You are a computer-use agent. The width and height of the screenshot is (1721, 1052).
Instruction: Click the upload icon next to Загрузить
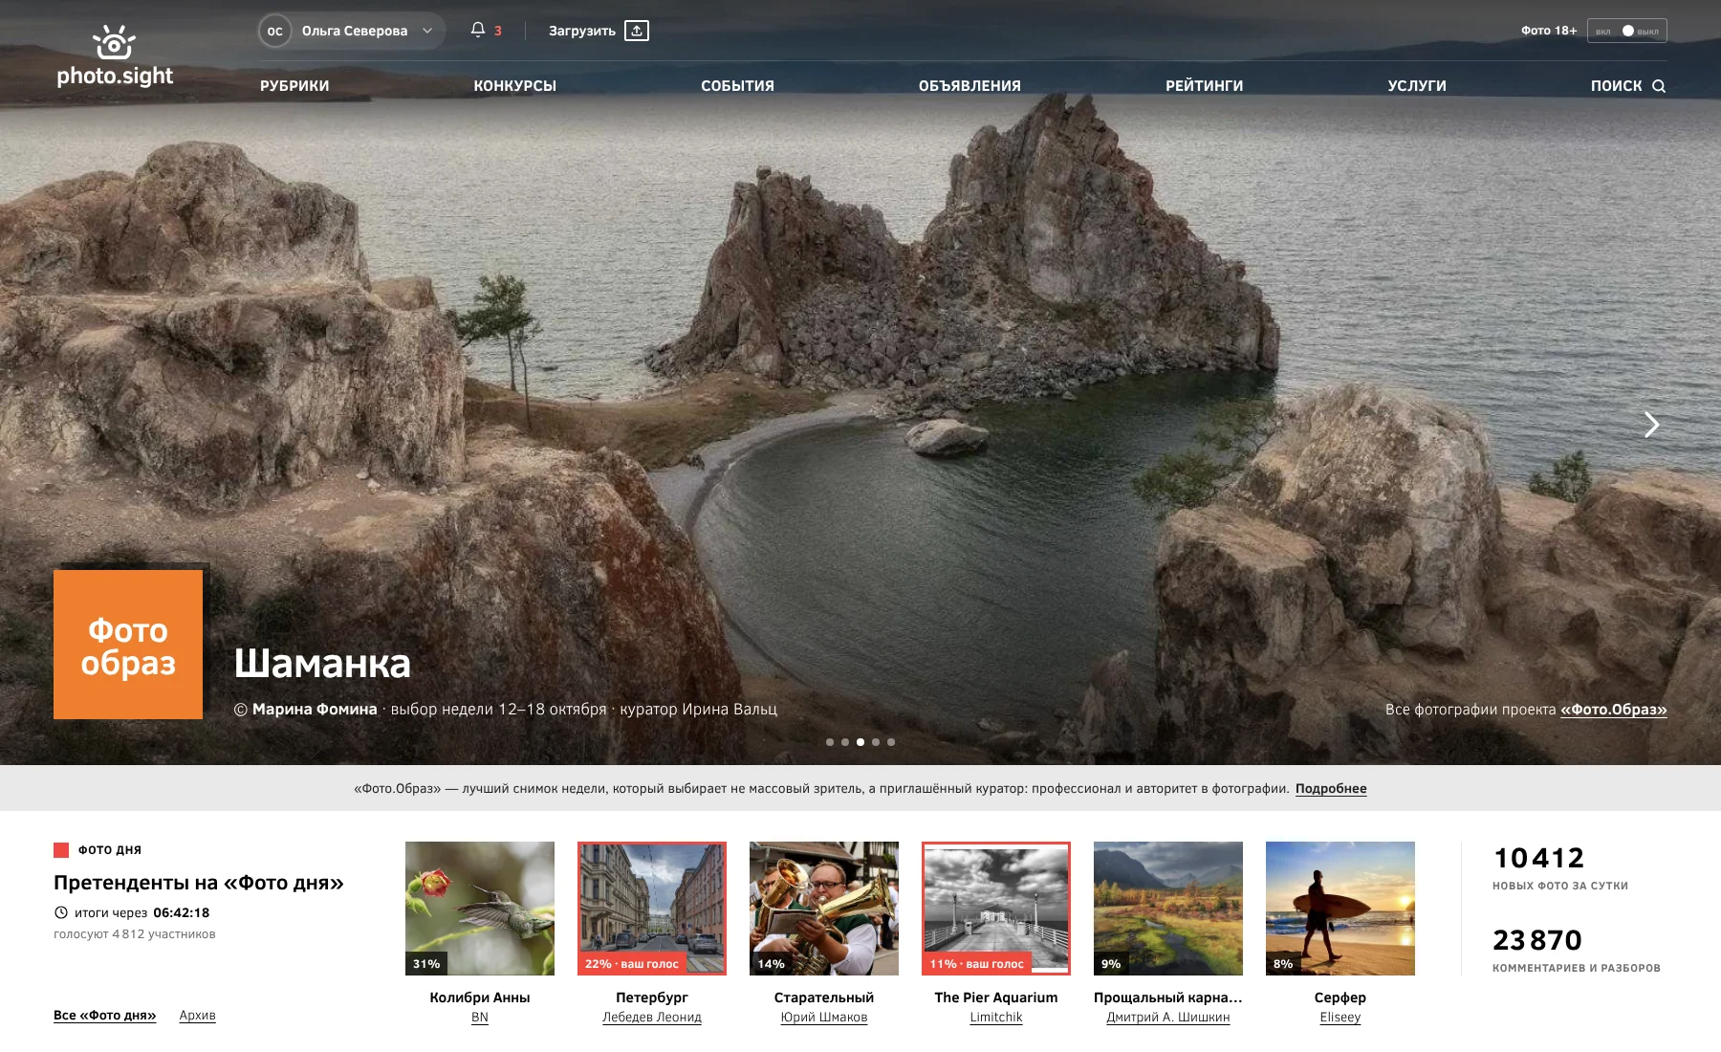coord(637,31)
